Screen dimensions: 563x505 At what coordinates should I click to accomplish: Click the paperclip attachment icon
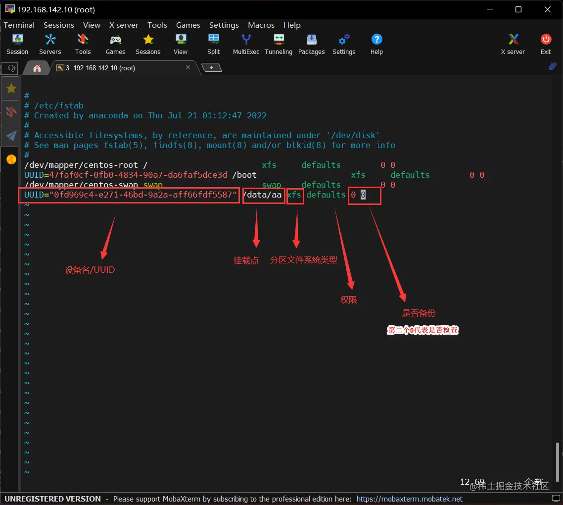[553, 66]
